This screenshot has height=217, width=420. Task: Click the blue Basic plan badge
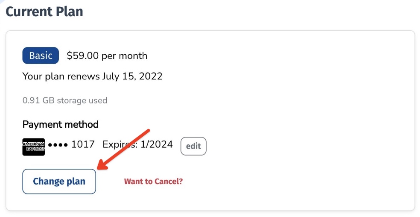point(41,56)
